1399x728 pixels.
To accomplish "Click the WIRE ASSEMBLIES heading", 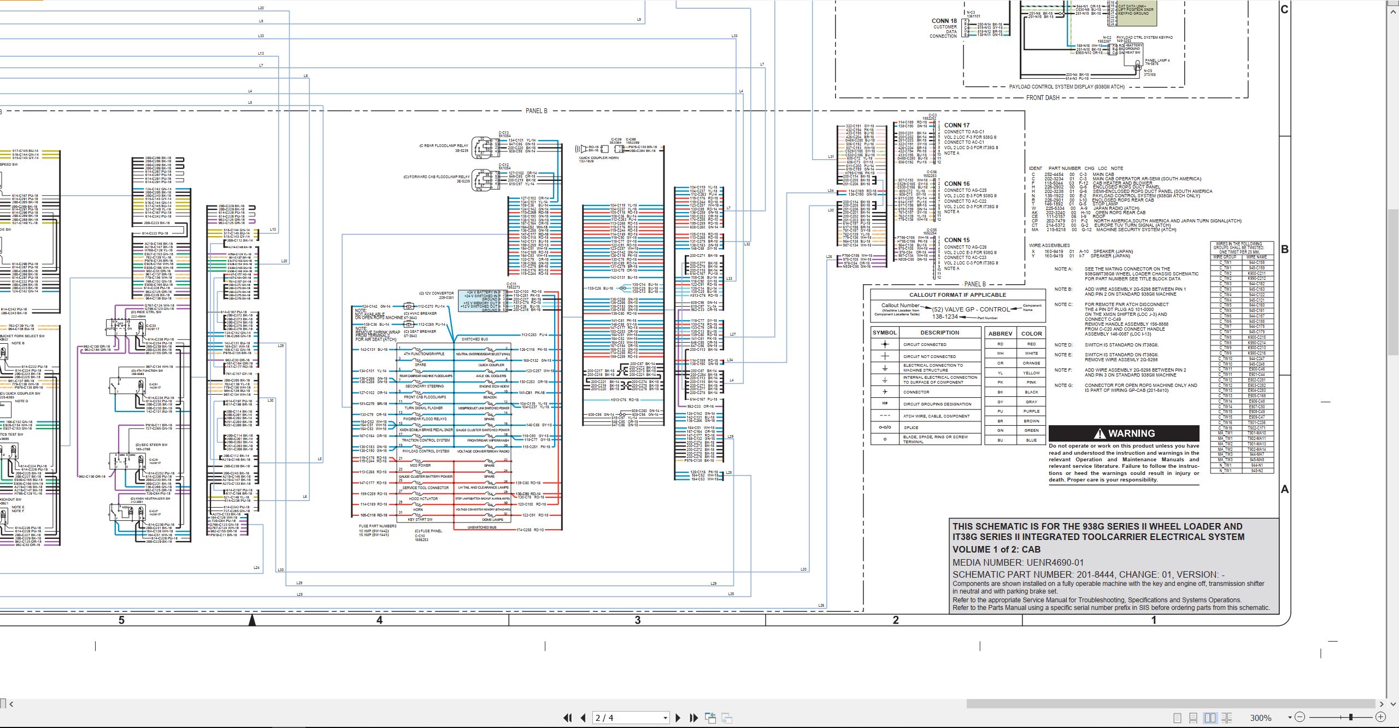I will point(1049,245).
